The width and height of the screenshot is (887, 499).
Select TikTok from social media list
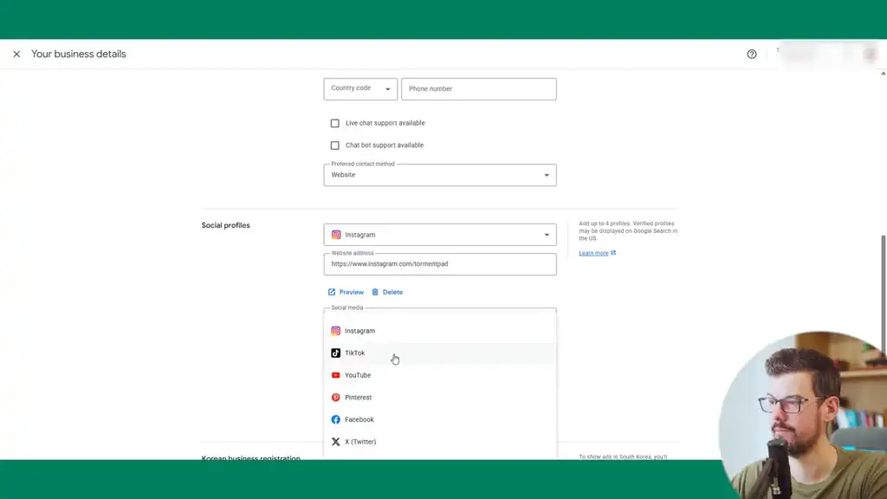pyautogui.click(x=355, y=353)
